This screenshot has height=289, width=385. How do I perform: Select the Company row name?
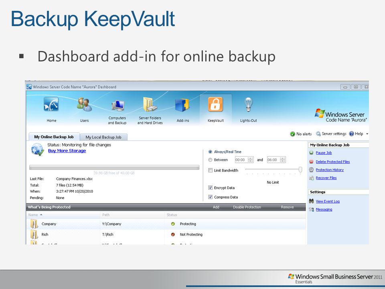pos(49,224)
